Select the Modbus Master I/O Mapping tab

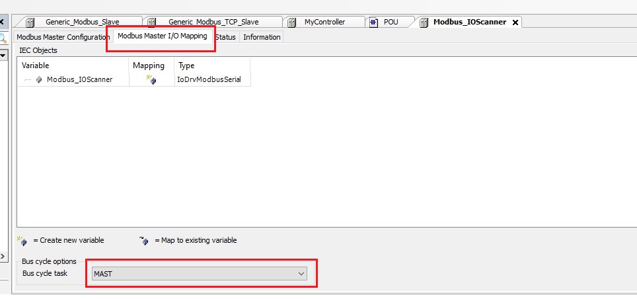tap(162, 36)
